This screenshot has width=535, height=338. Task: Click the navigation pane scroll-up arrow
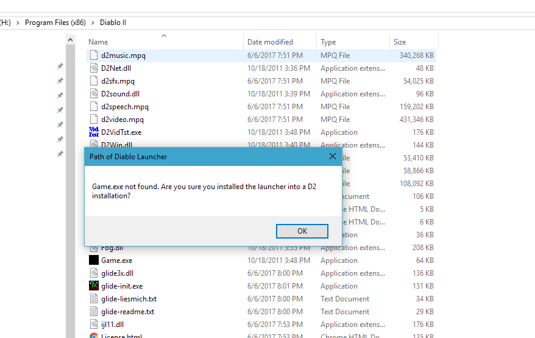point(70,40)
